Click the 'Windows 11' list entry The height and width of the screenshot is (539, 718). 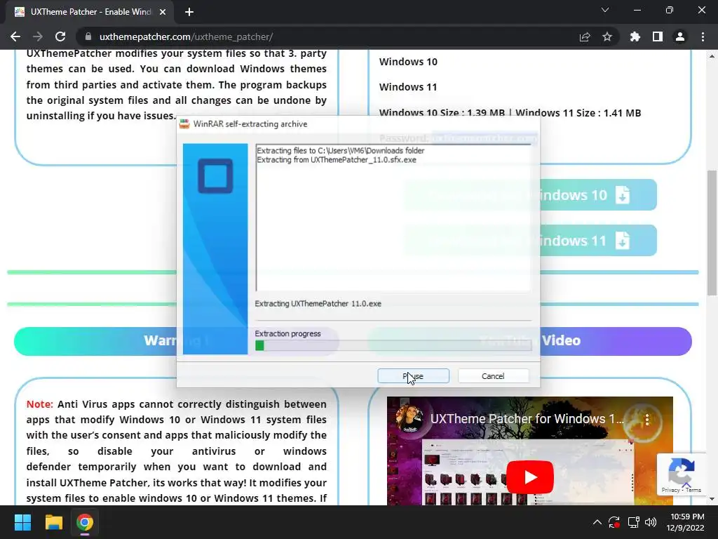(x=408, y=87)
